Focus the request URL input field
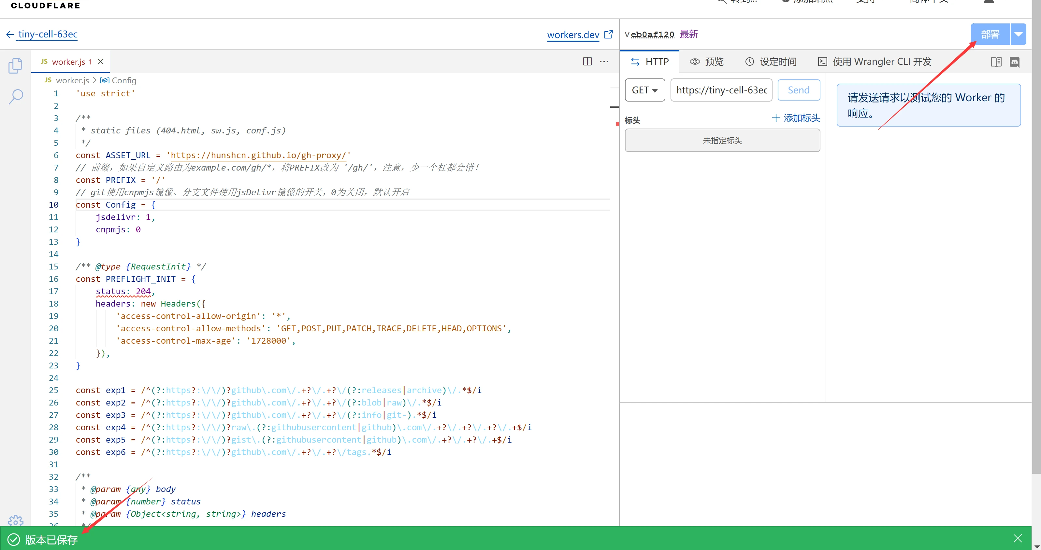The image size is (1041, 550). coord(721,90)
